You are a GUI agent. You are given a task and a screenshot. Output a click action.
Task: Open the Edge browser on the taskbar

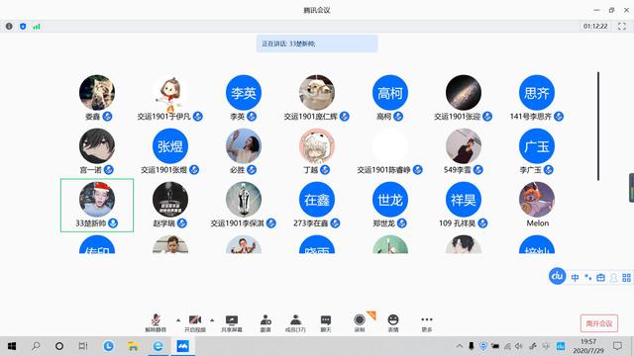(x=158, y=346)
